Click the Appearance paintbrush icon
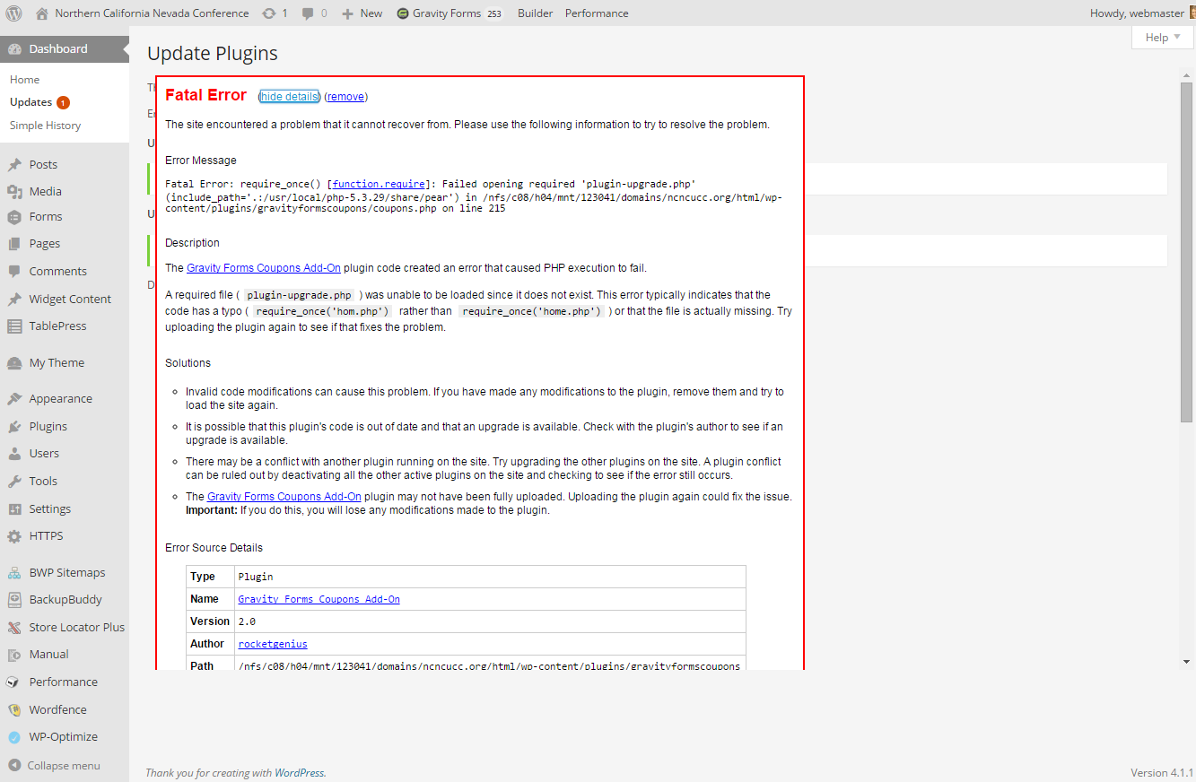This screenshot has width=1196, height=782. pos(14,399)
